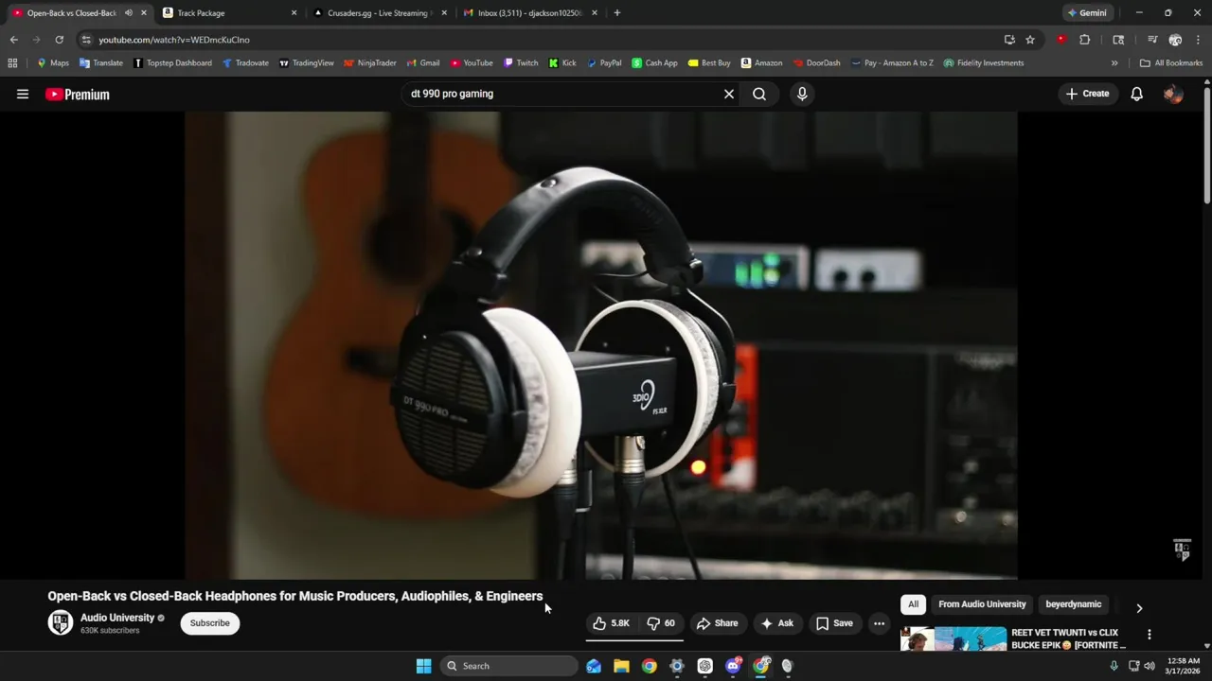1212x681 pixels.
Task: Open File Explorer from the taskbar
Action: [x=621, y=666]
